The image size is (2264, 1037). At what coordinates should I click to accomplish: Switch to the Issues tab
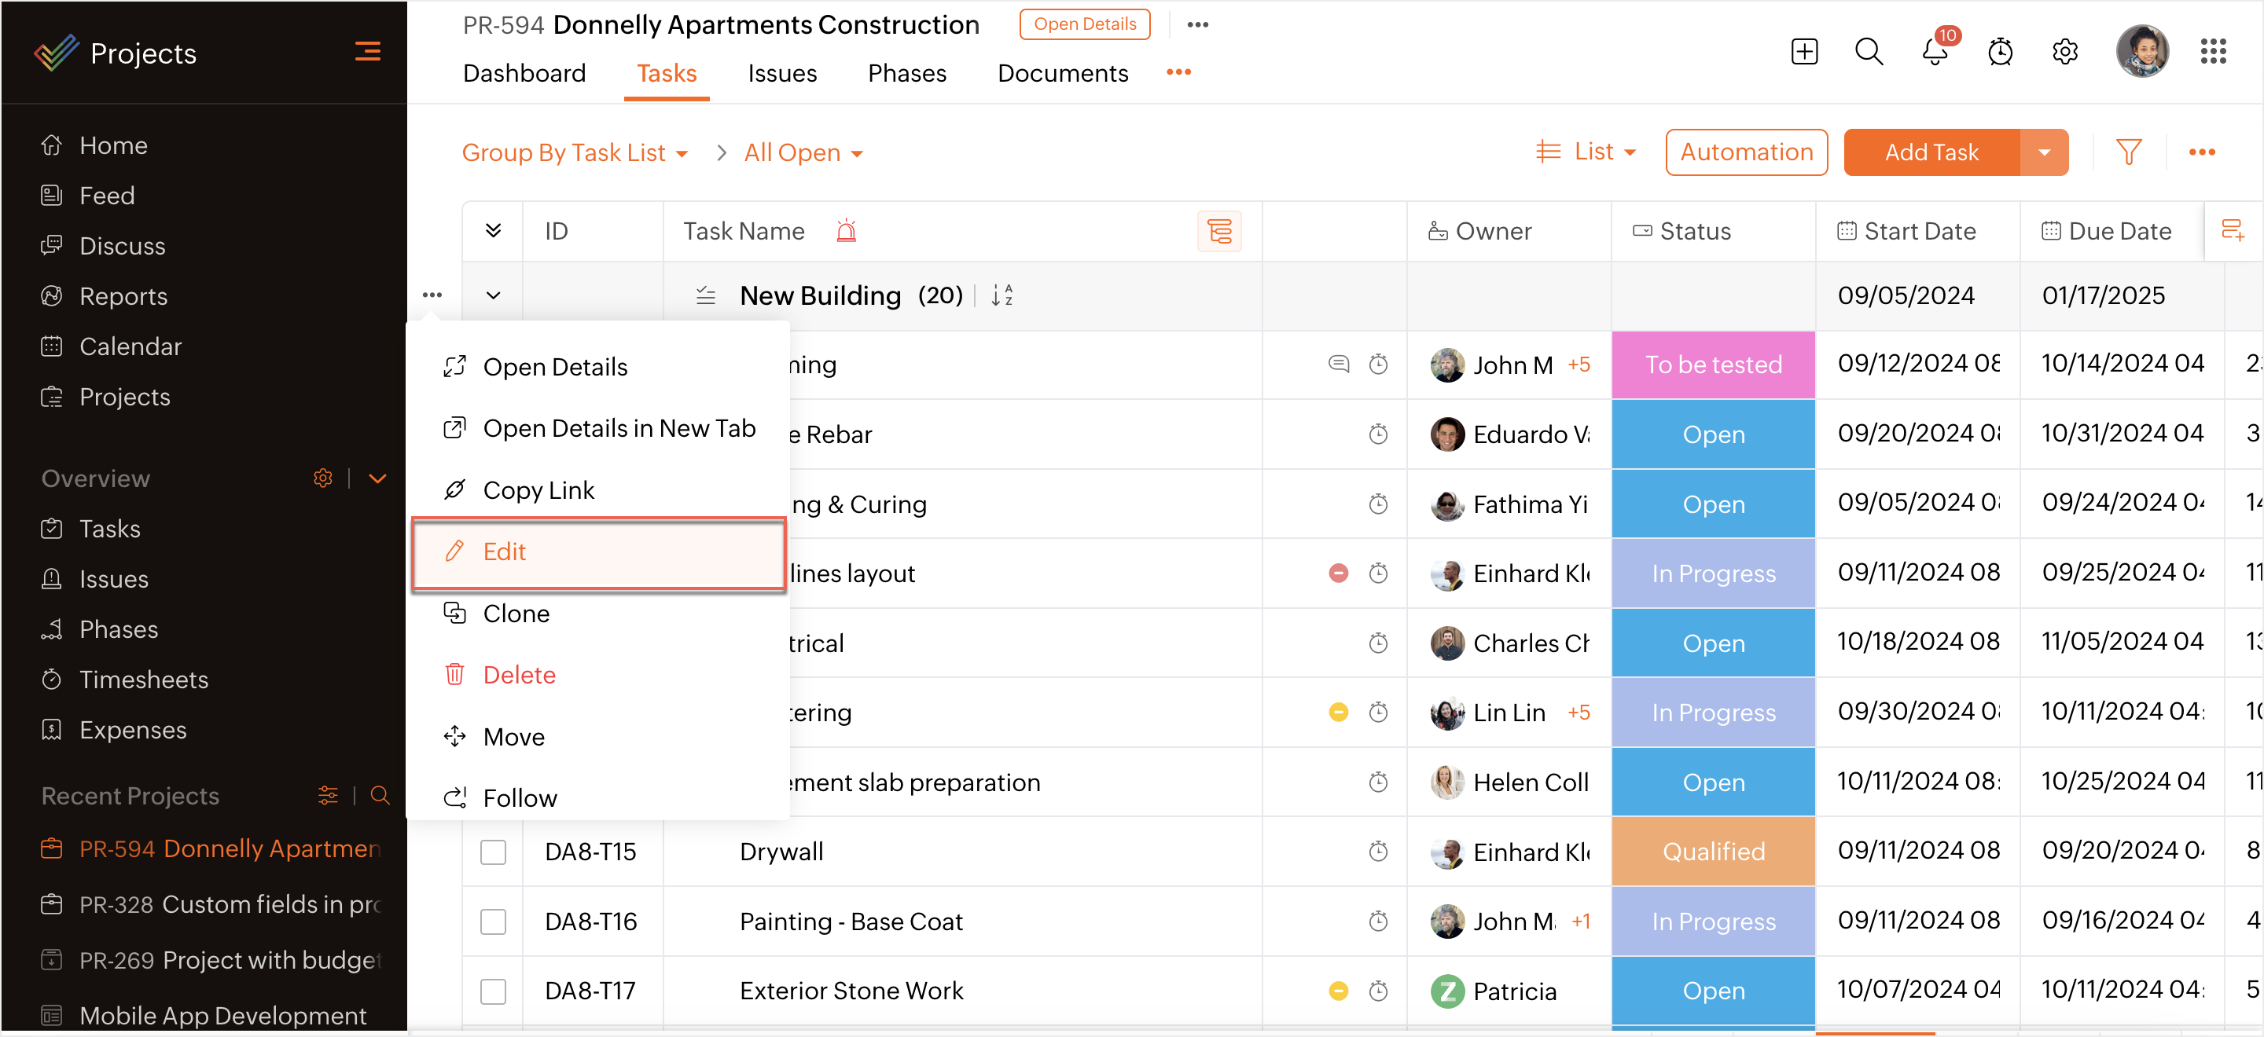click(781, 73)
